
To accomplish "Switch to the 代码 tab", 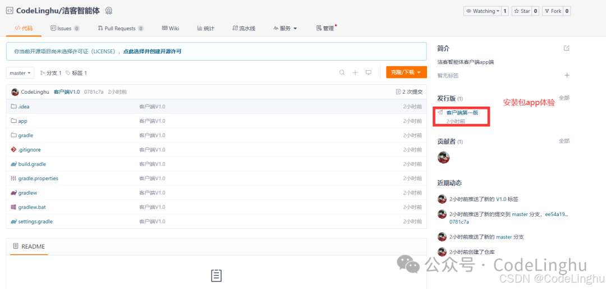I will tap(24, 28).
